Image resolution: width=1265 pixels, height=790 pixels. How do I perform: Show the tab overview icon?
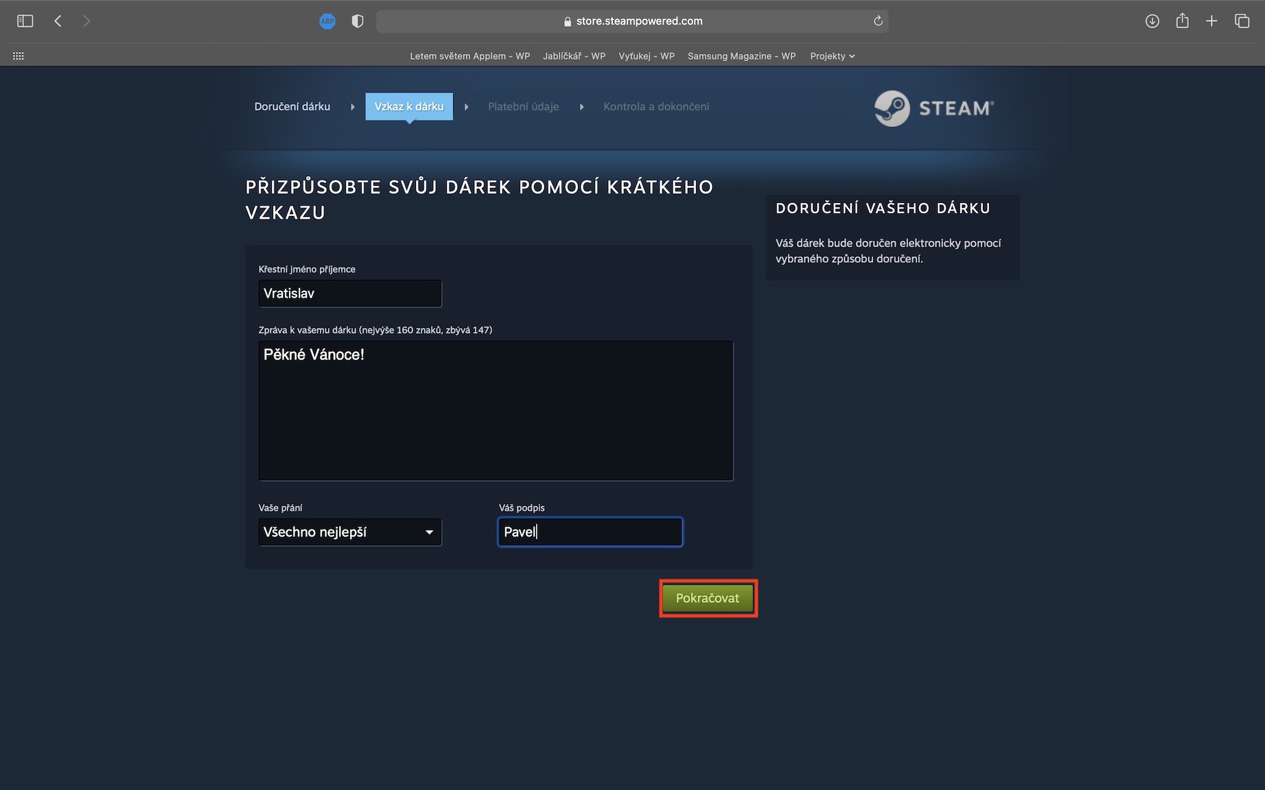pyautogui.click(x=1242, y=21)
